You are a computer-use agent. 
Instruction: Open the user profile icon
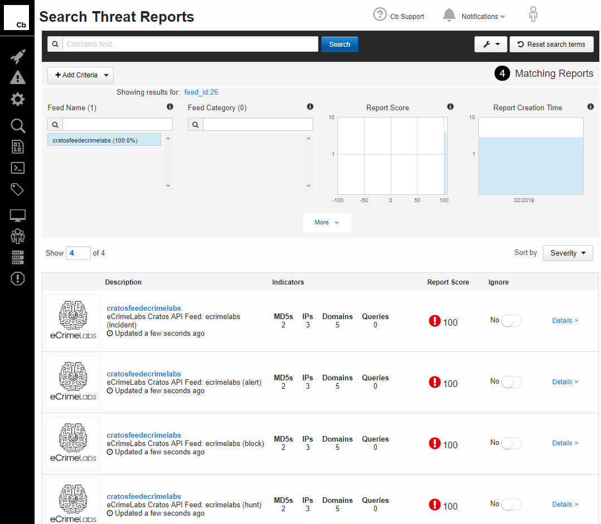533,14
